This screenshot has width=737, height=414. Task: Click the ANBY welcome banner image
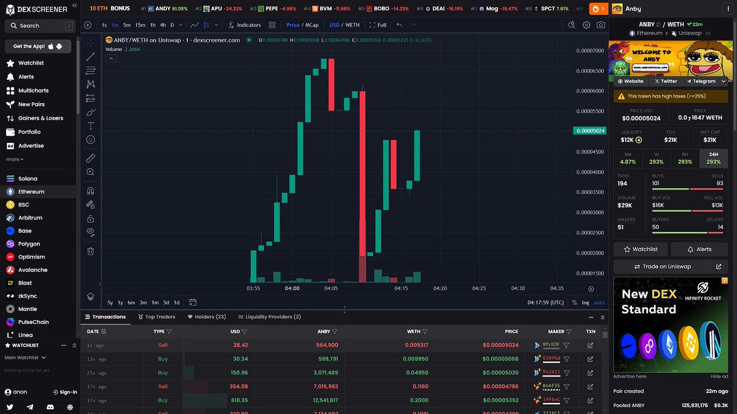pos(671,60)
